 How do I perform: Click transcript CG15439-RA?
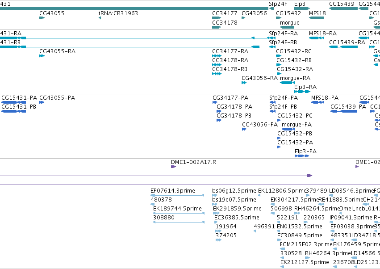point(347,42)
